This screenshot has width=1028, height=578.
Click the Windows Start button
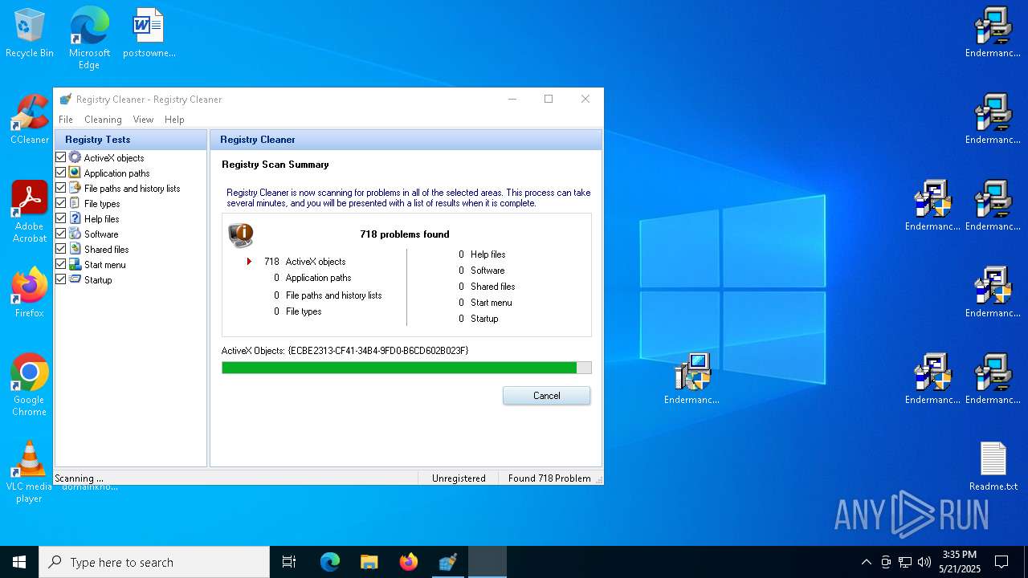point(19,562)
